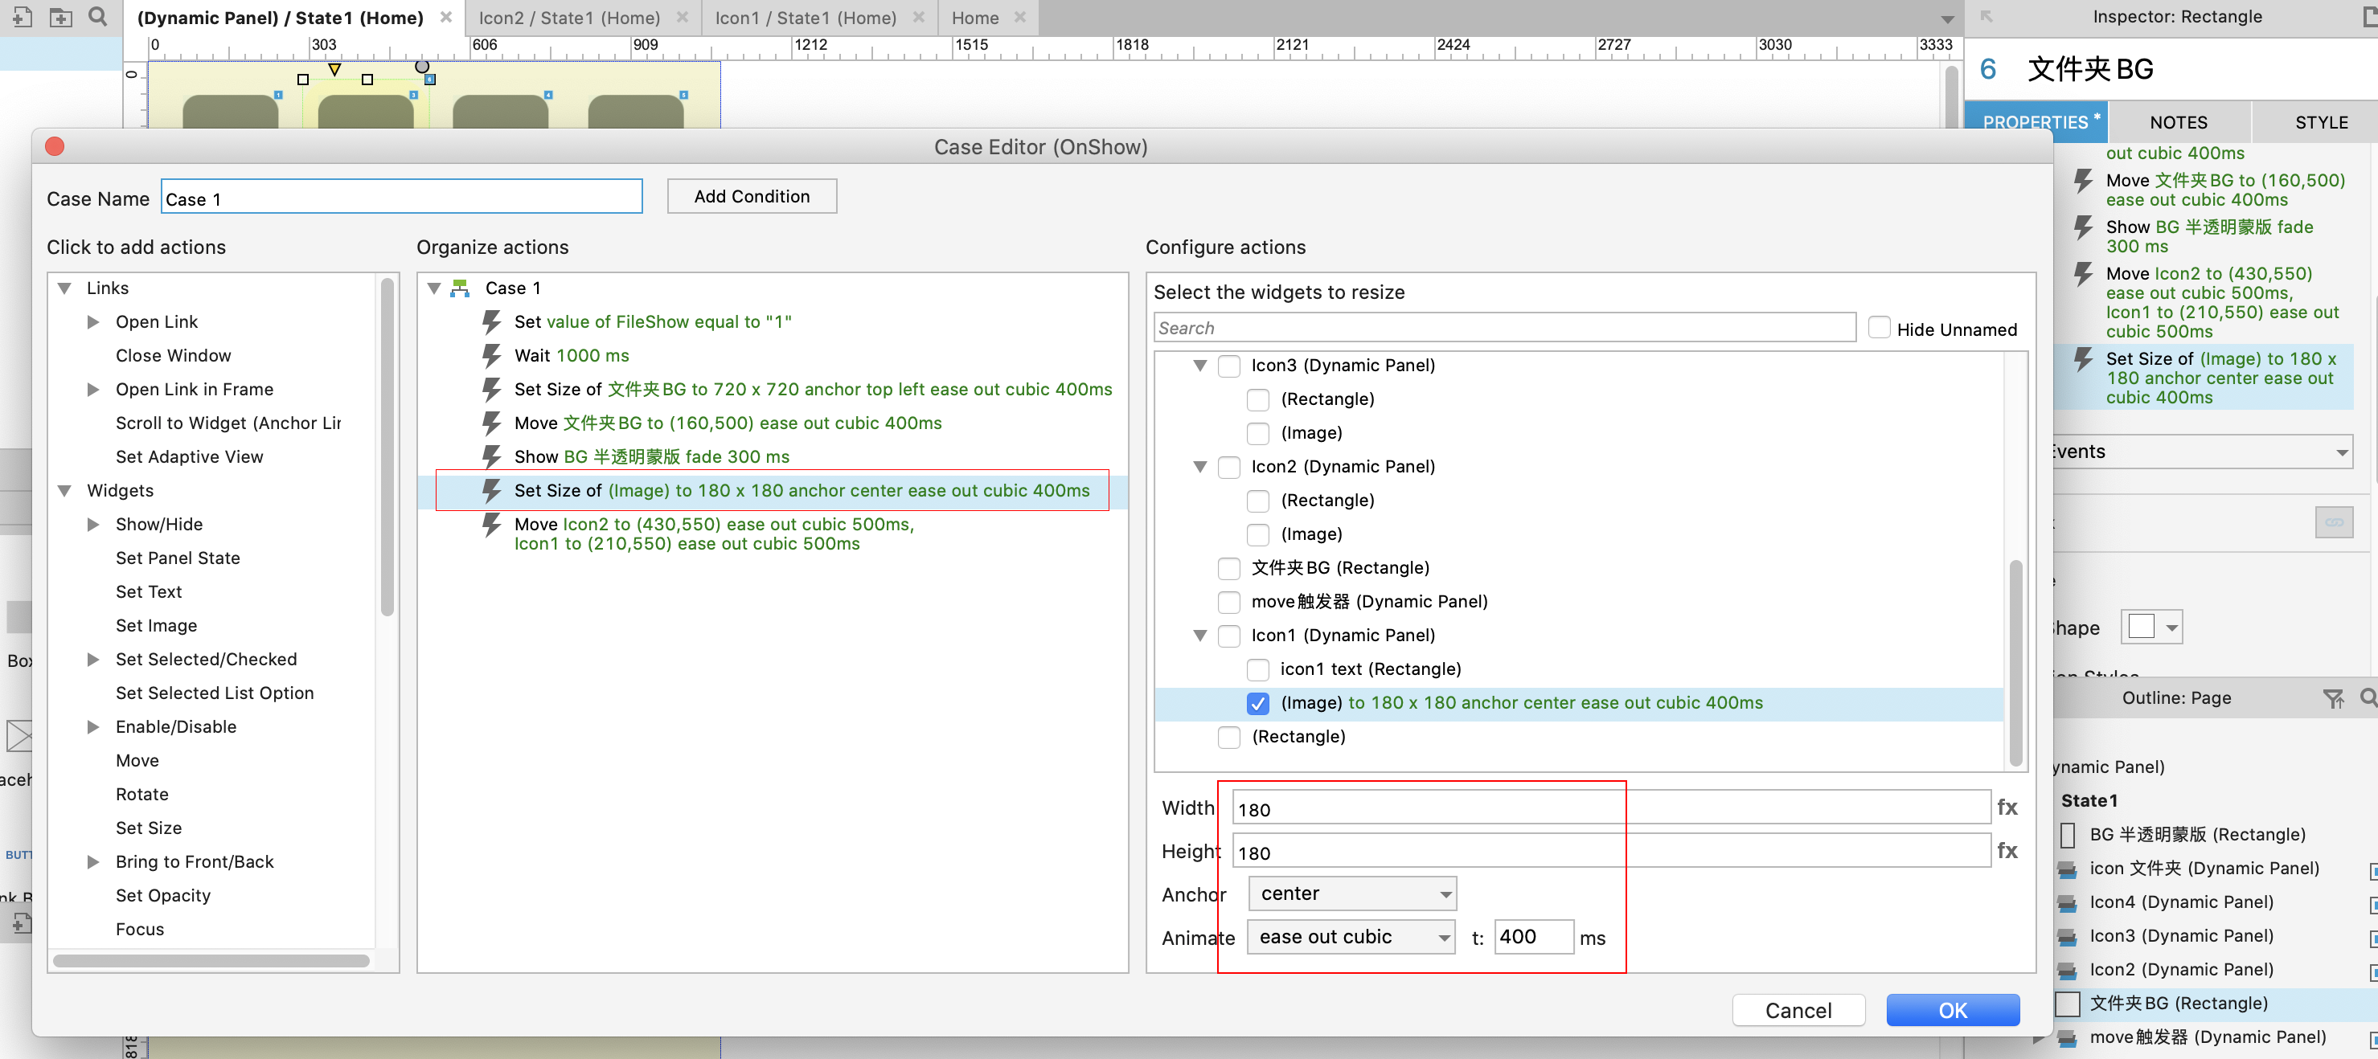Image resolution: width=2378 pixels, height=1059 pixels.
Task: Click the Outline filter funnel icon
Action: point(2332,698)
